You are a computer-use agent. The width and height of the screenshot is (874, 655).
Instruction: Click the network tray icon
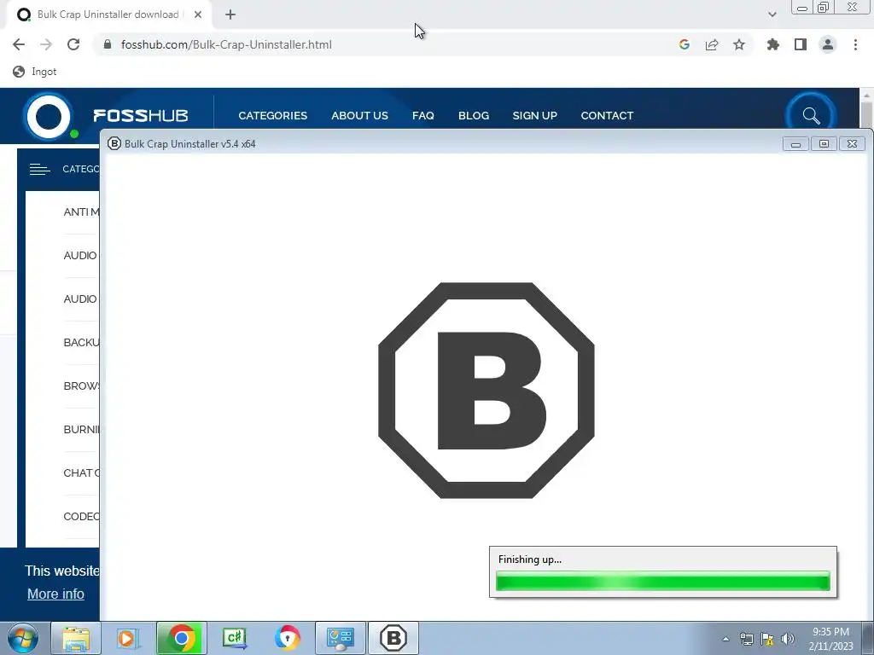point(746,639)
